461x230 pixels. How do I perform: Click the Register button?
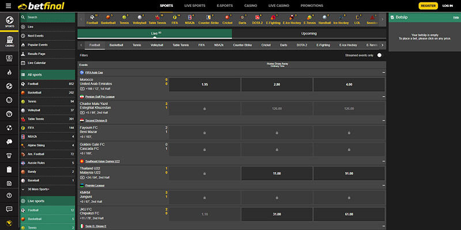pyautogui.click(x=428, y=6)
